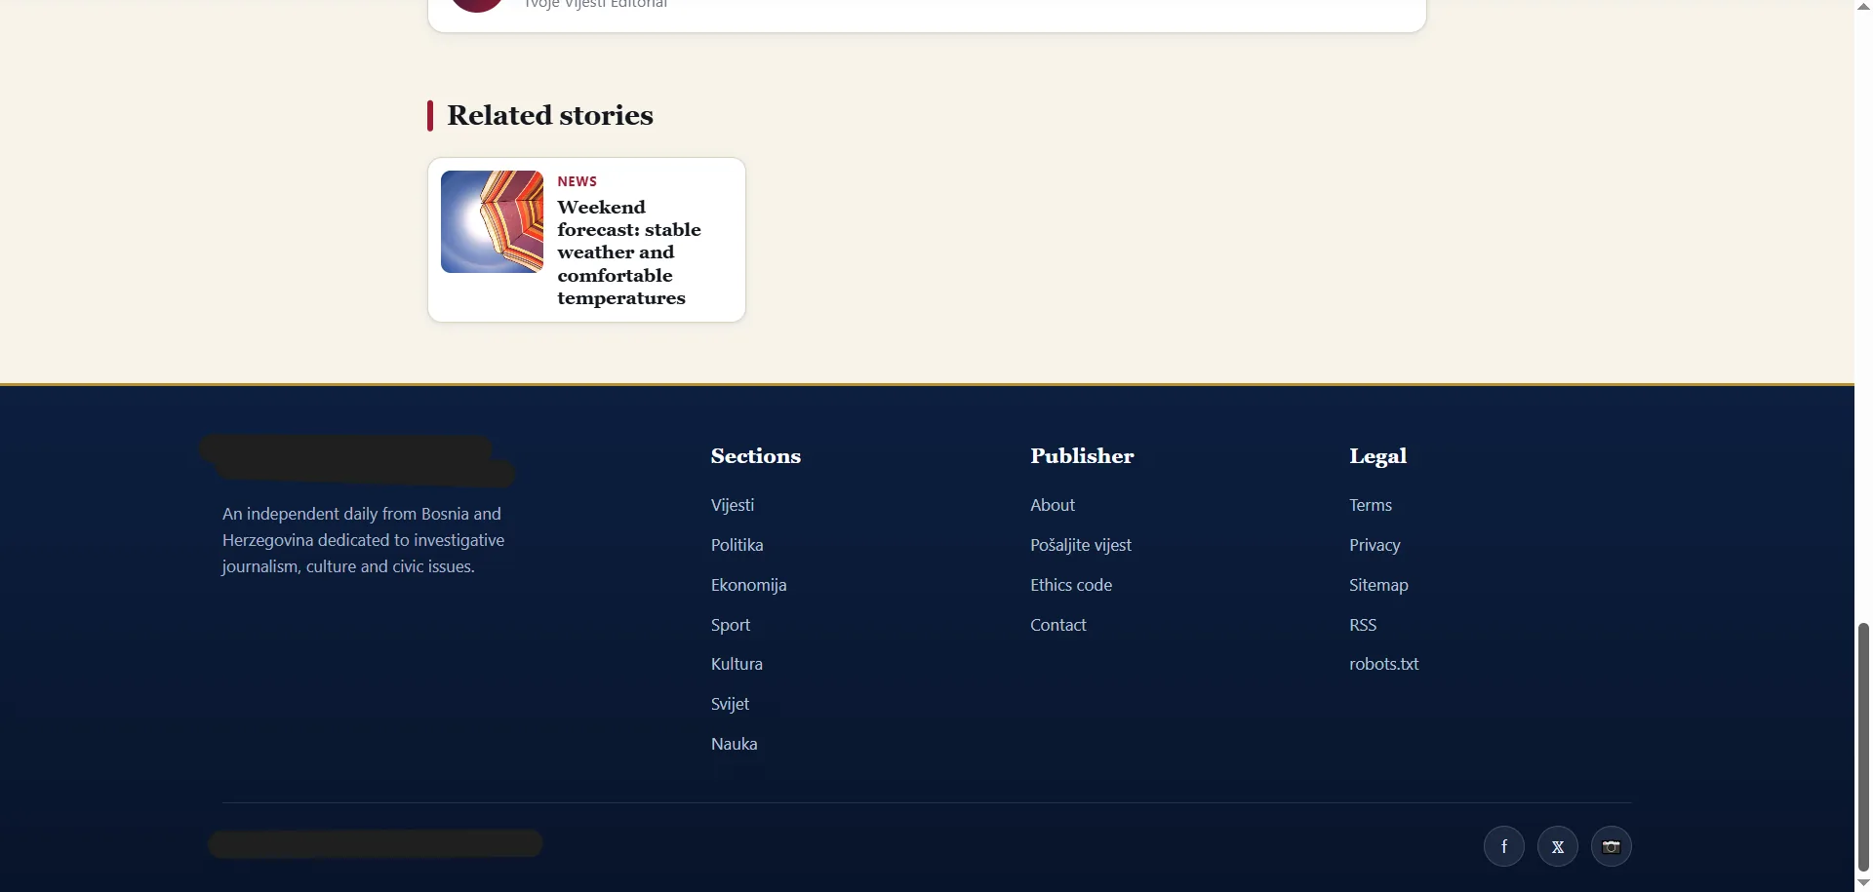1873x892 pixels.
Task: Click the vertical page scrollbar thumb
Action: click(1863, 747)
